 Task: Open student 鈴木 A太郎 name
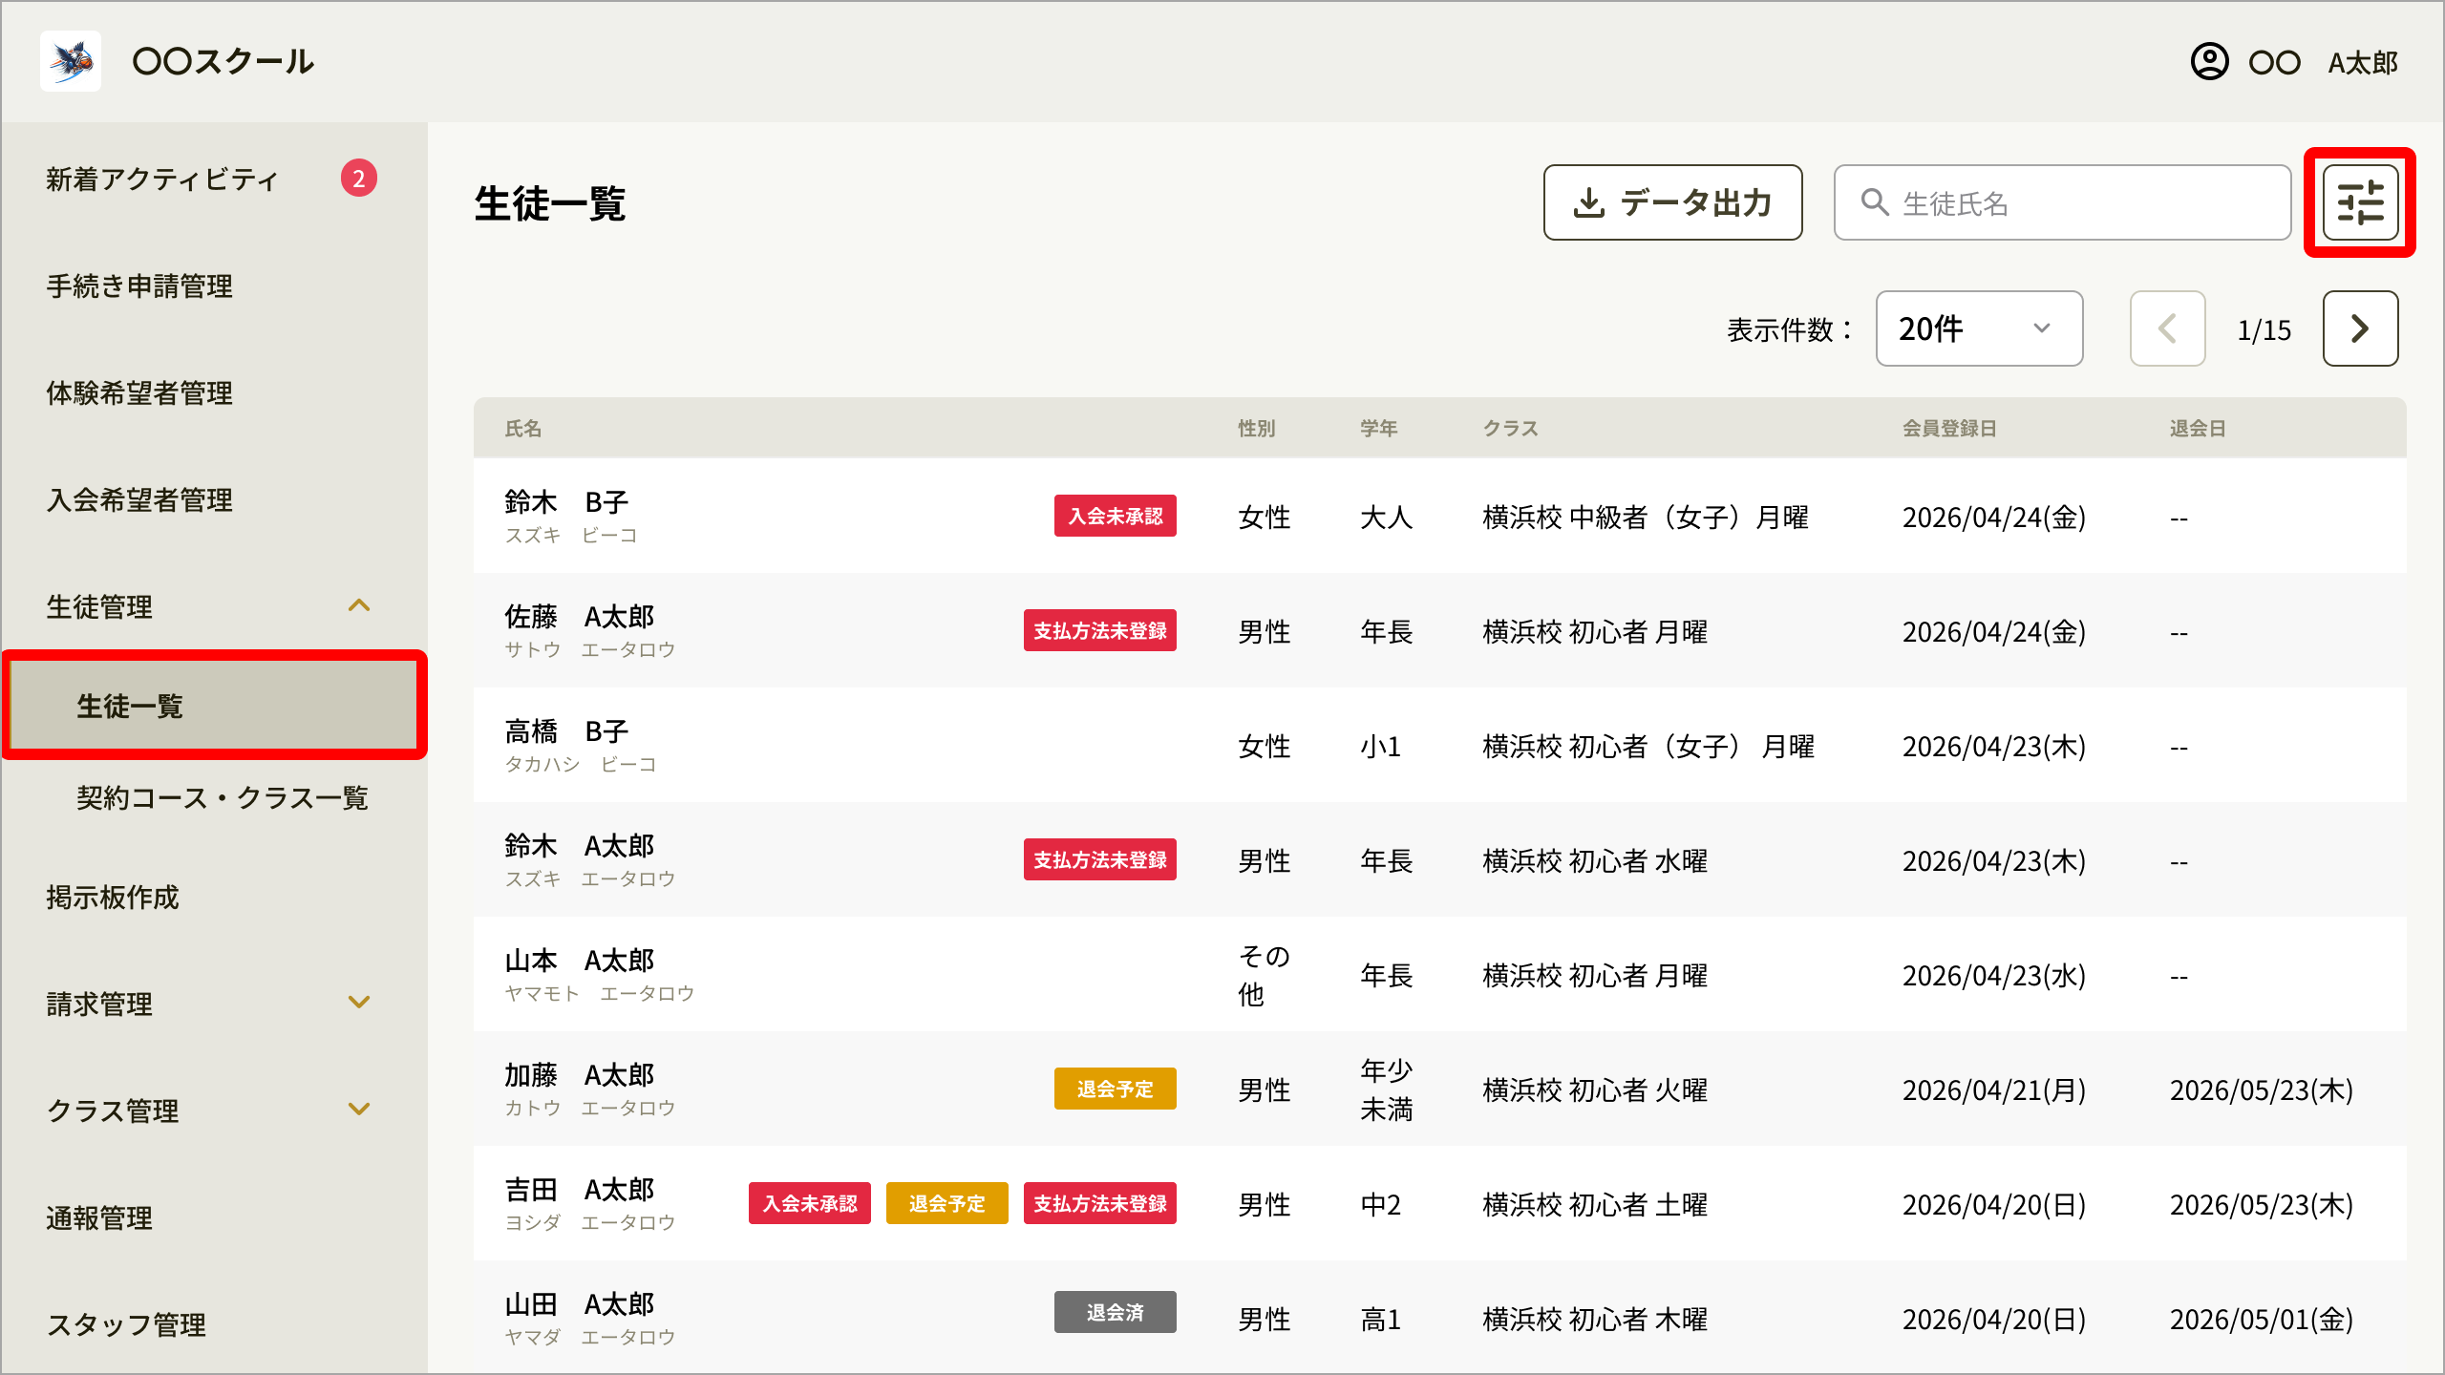[x=580, y=846]
